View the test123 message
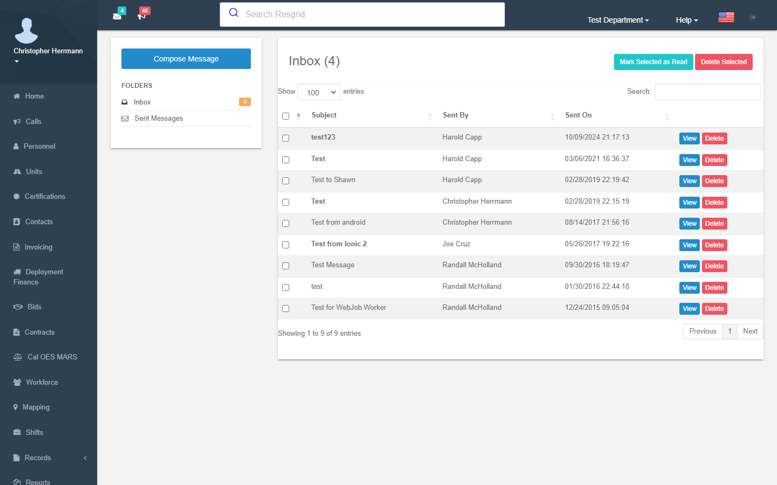Viewport: 777px width, 485px height. [x=690, y=138]
